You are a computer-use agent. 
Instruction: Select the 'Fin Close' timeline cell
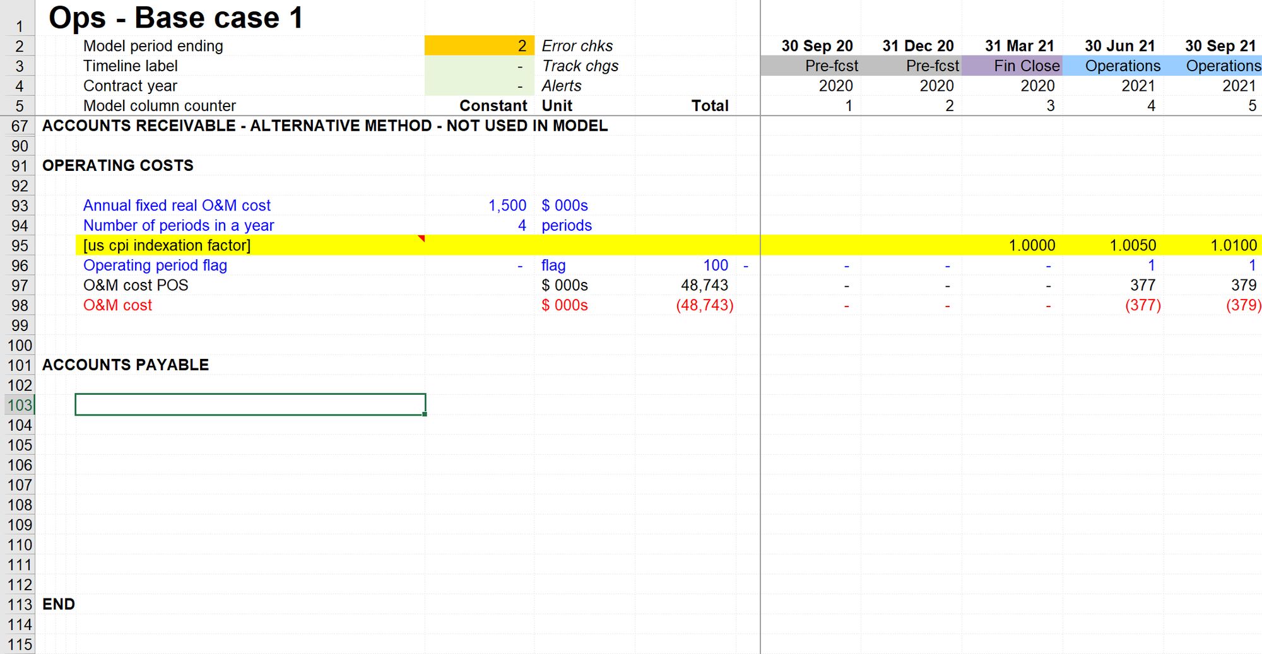(1012, 66)
